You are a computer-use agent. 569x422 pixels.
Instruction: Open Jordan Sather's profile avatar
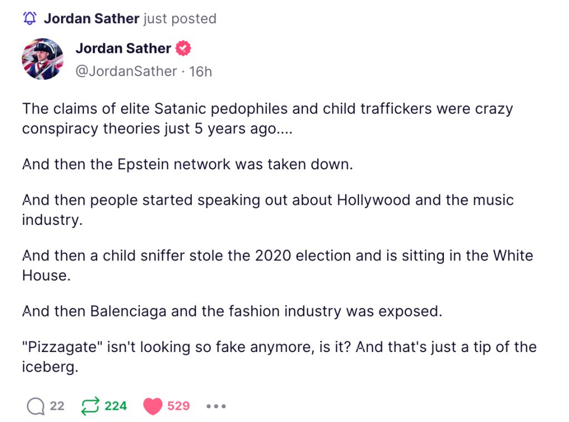[43, 59]
